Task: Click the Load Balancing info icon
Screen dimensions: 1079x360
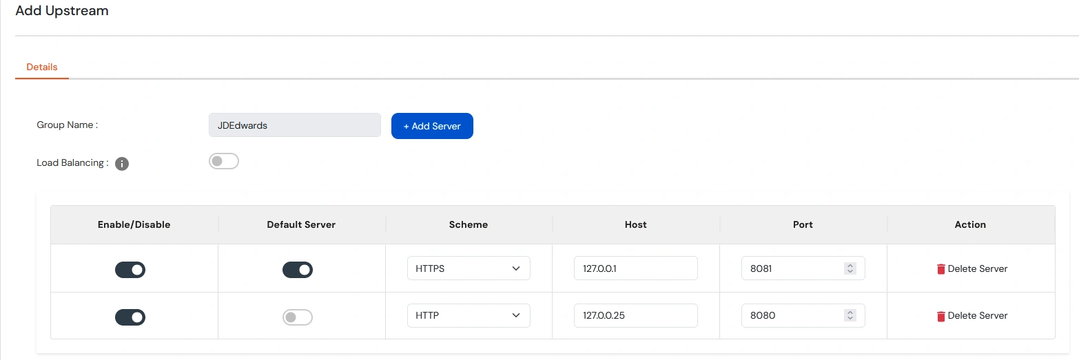Action: 122,164
